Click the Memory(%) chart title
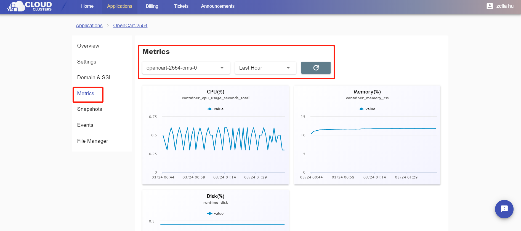Viewport: 521px width, 231px height. (x=367, y=92)
